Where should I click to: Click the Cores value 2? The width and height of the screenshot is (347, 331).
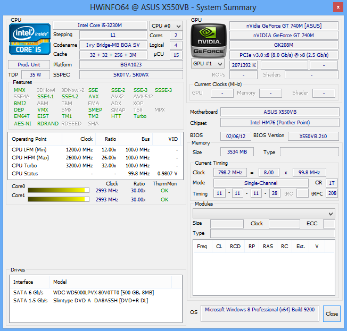click(176, 36)
